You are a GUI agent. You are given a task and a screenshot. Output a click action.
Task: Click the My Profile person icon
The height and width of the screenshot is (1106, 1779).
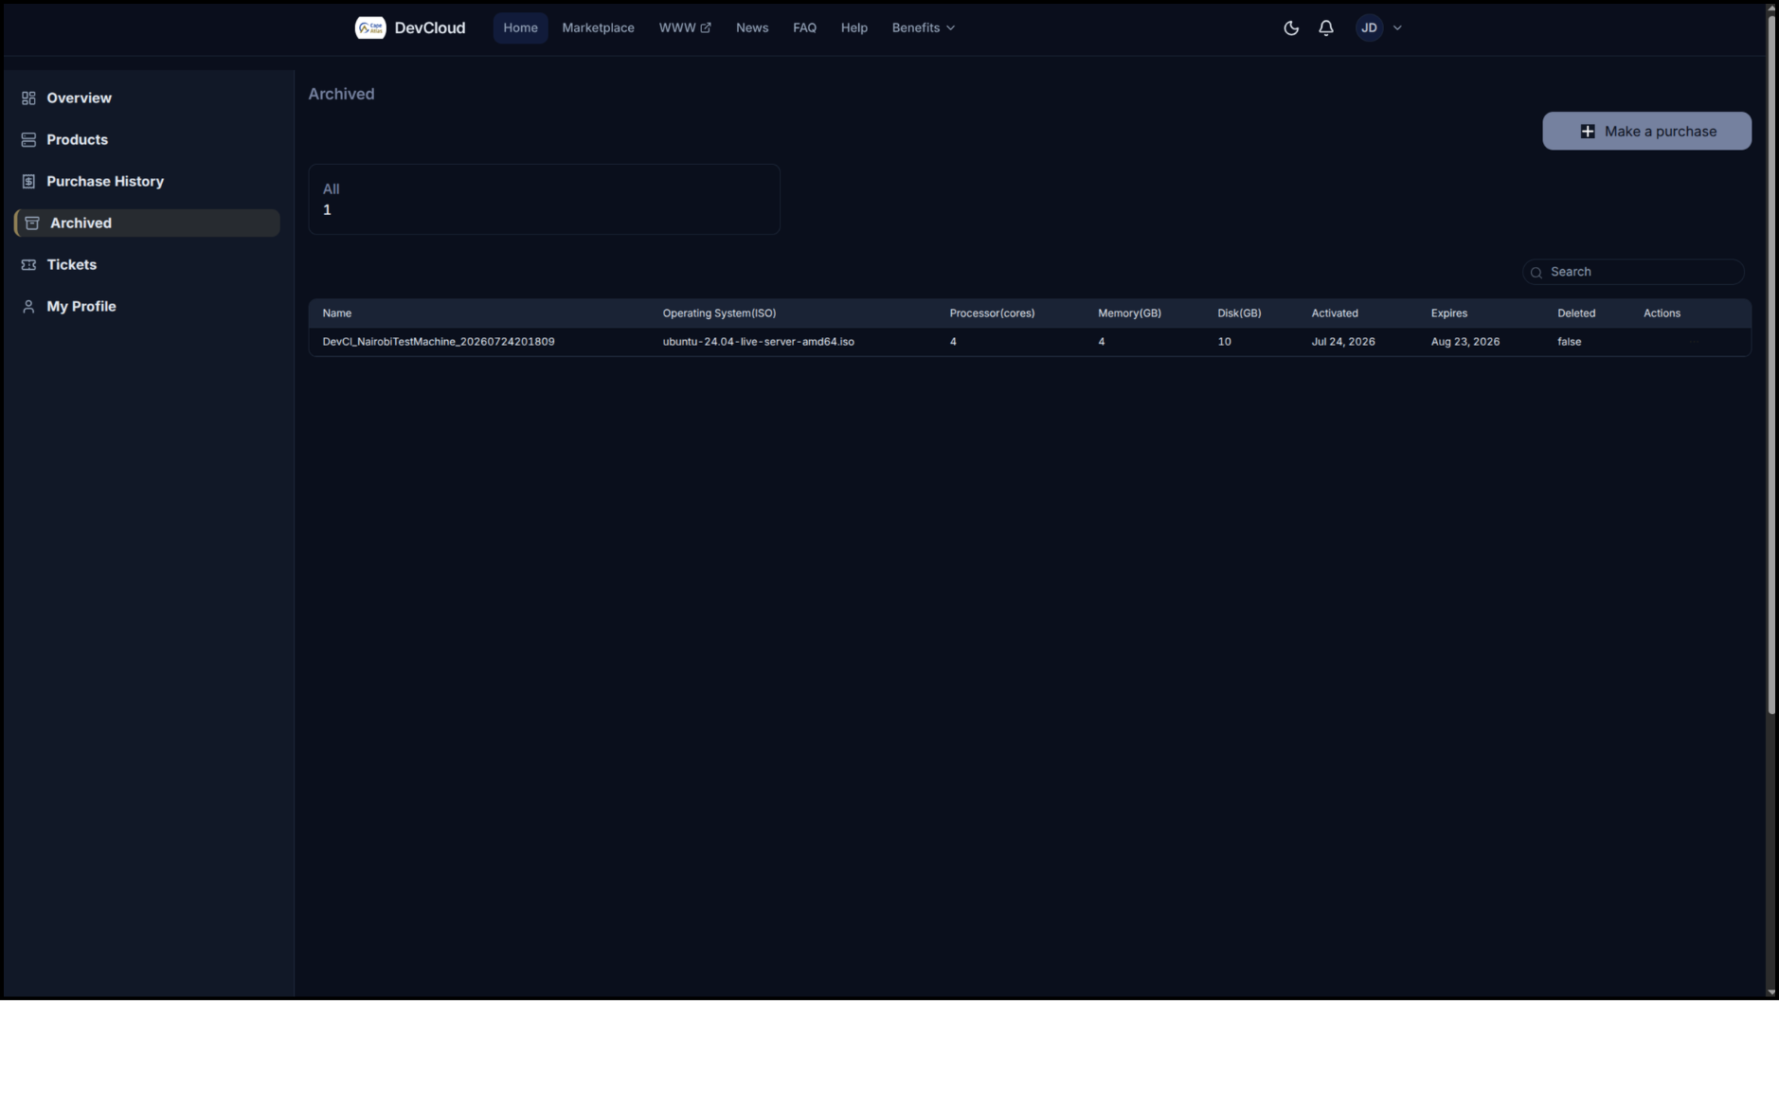(x=28, y=306)
